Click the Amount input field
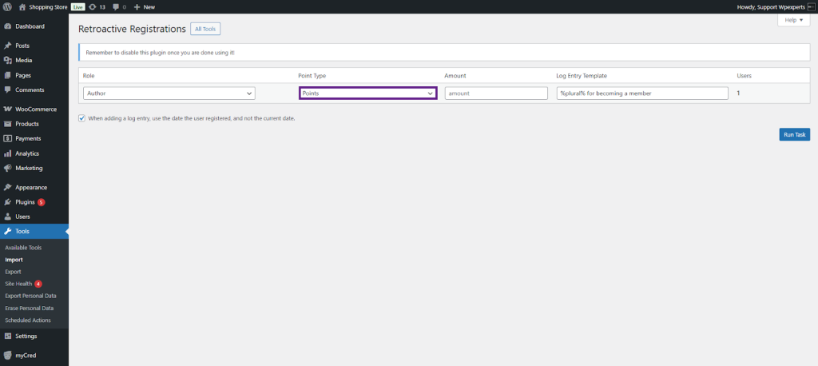This screenshot has height=366, width=818. pyautogui.click(x=495, y=93)
